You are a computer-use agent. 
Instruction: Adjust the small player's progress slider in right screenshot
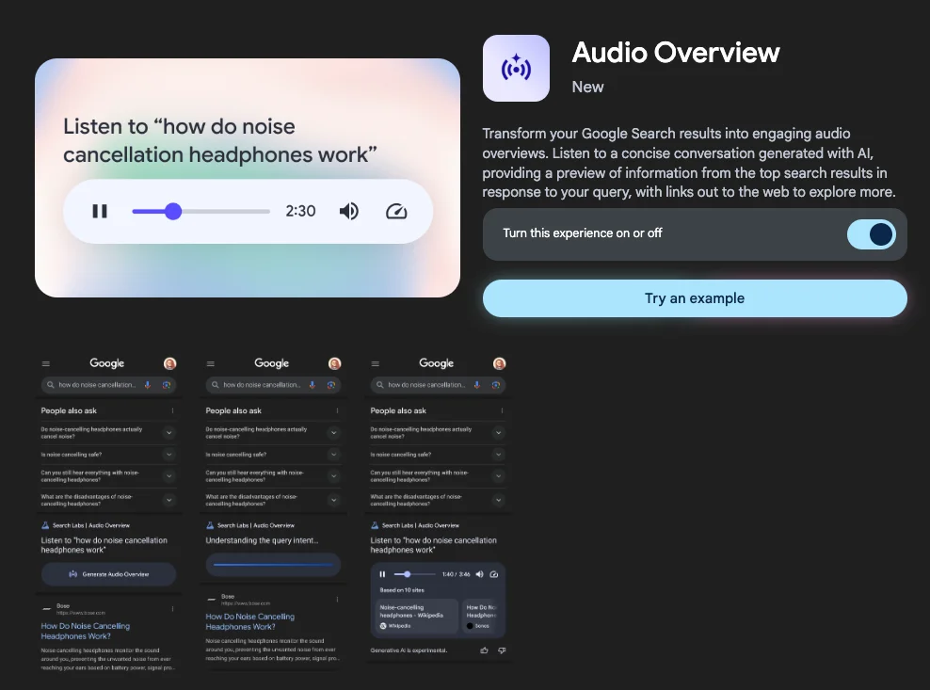[x=414, y=574]
